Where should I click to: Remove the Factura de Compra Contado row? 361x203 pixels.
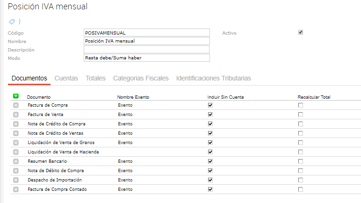tap(16, 189)
